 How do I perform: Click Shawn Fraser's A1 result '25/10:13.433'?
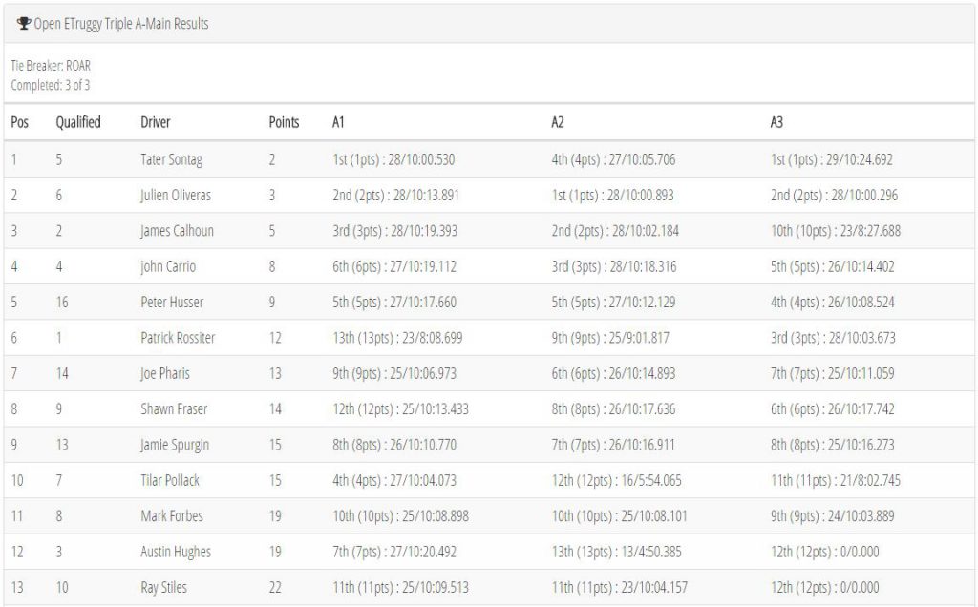pos(436,408)
